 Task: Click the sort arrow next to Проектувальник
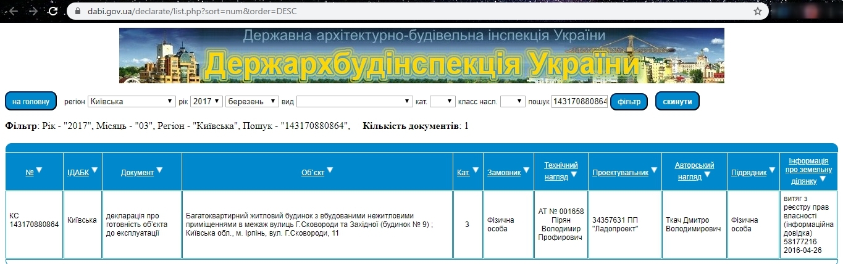point(654,170)
